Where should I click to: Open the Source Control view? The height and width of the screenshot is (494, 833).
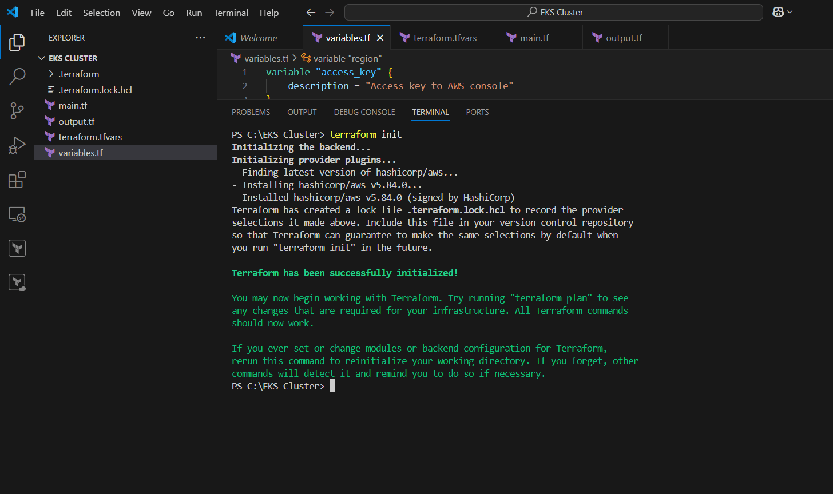[17, 111]
